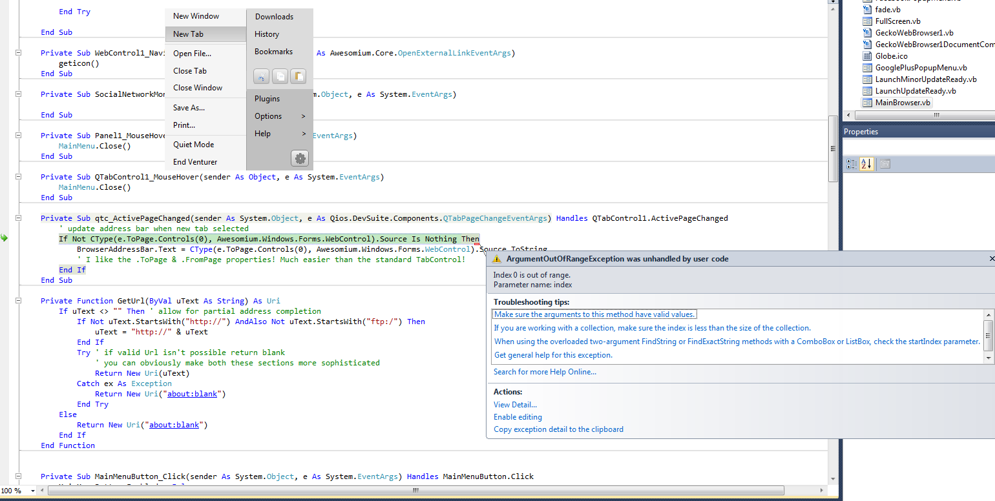Click the code editor vertical scrollbar thumb
Image resolution: width=995 pixels, height=501 pixels.
click(x=833, y=148)
